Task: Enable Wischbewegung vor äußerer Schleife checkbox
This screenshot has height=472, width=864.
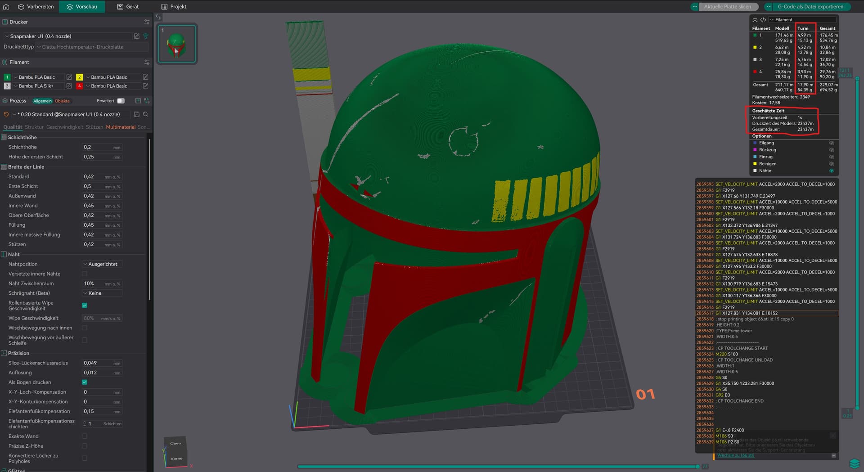Action: coord(85,340)
